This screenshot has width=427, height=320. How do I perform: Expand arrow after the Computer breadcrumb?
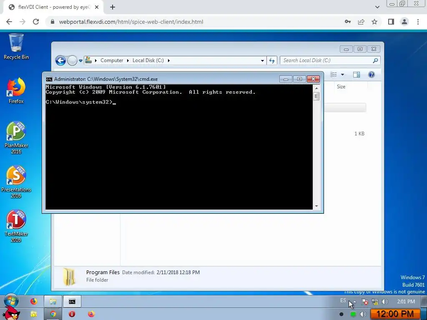click(128, 60)
